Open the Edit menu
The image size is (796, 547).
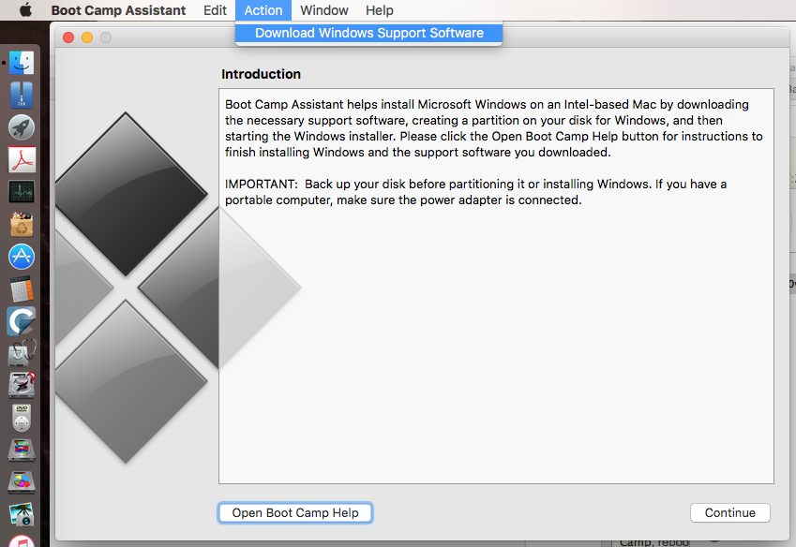tap(215, 10)
